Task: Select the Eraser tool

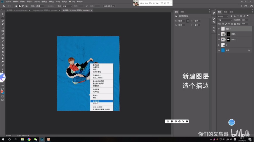Action: pos(3,52)
